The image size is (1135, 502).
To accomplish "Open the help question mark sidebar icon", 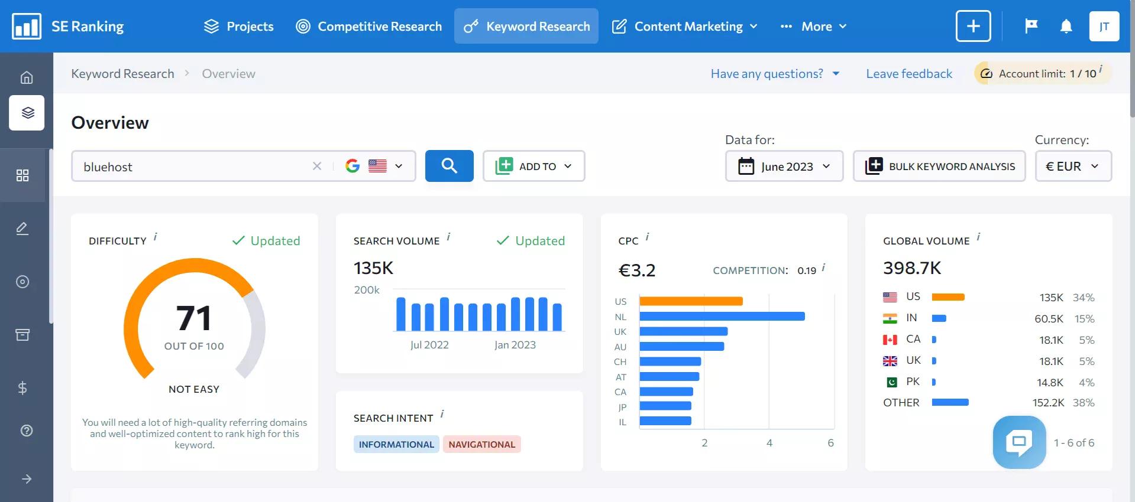I will tap(27, 431).
